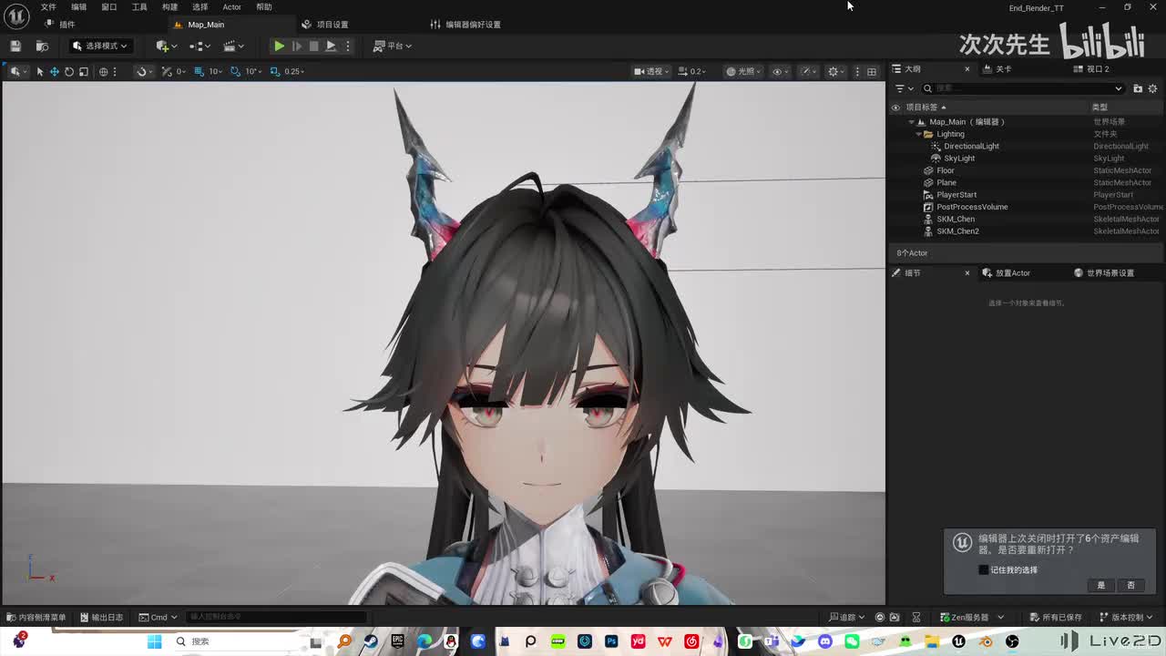Activate the Translate move tool
The height and width of the screenshot is (656, 1166).
tap(55, 71)
